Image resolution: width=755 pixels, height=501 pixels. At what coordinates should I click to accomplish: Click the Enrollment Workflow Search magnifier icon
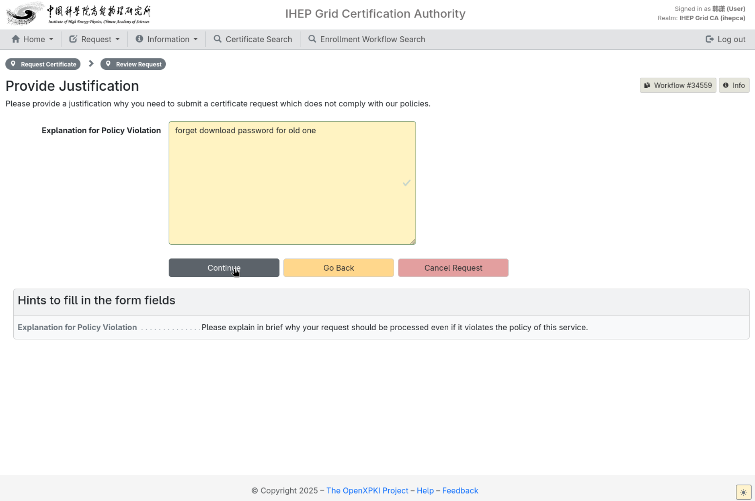(x=312, y=39)
